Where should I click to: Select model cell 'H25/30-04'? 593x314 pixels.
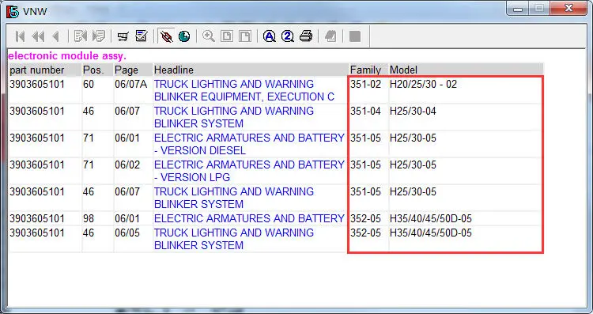pos(413,112)
